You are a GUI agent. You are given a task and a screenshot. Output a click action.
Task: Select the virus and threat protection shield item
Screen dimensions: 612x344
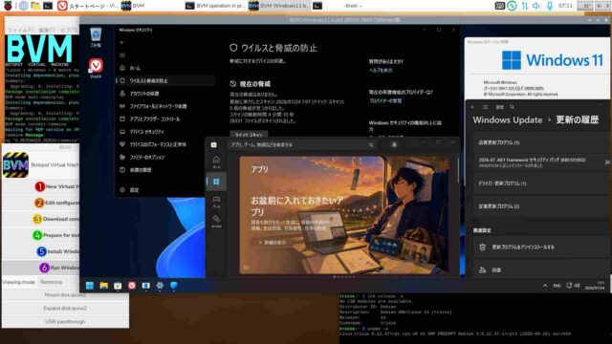pos(164,80)
